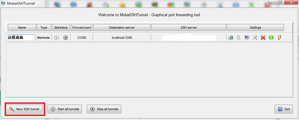Click the Type column header
Screen dimensions: 299x120
[x=44, y=27]
